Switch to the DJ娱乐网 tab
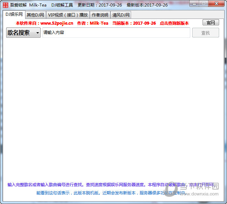227x204 pixels. pos(14,14)
